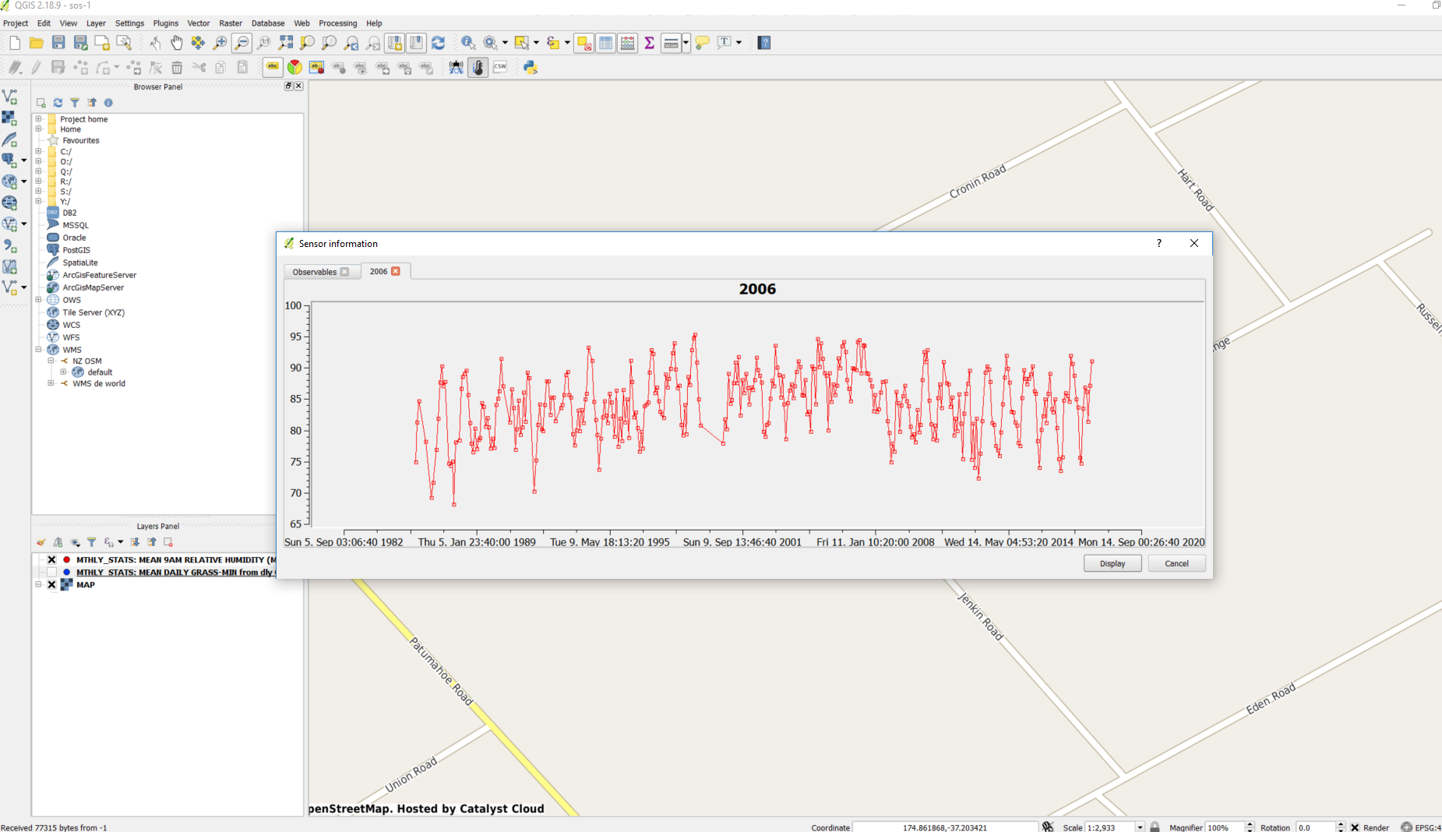The width and height of the screenshot is (1442, 832).
Task: Click the Coordinate input field
Action: click(945, 827)
